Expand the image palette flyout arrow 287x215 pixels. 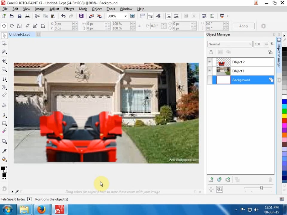click(12, 192)
